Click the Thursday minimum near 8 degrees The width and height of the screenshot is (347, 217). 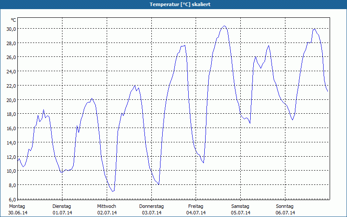tap(158, 184)
